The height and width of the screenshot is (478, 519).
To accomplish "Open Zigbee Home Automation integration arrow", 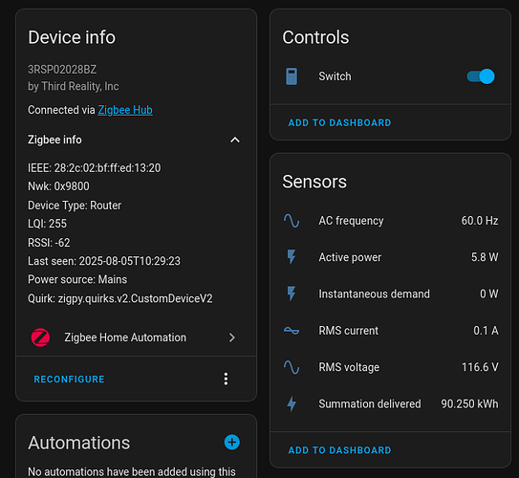I will click(x=232, y=337).
